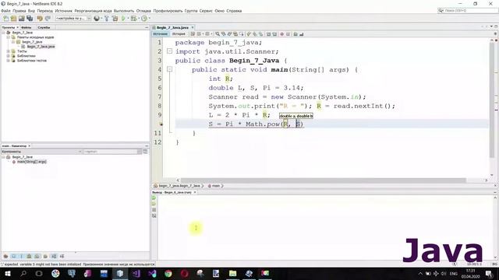499x280 pixels.
Task: Switch to the Источник editor view
Action: click(160, 34)
